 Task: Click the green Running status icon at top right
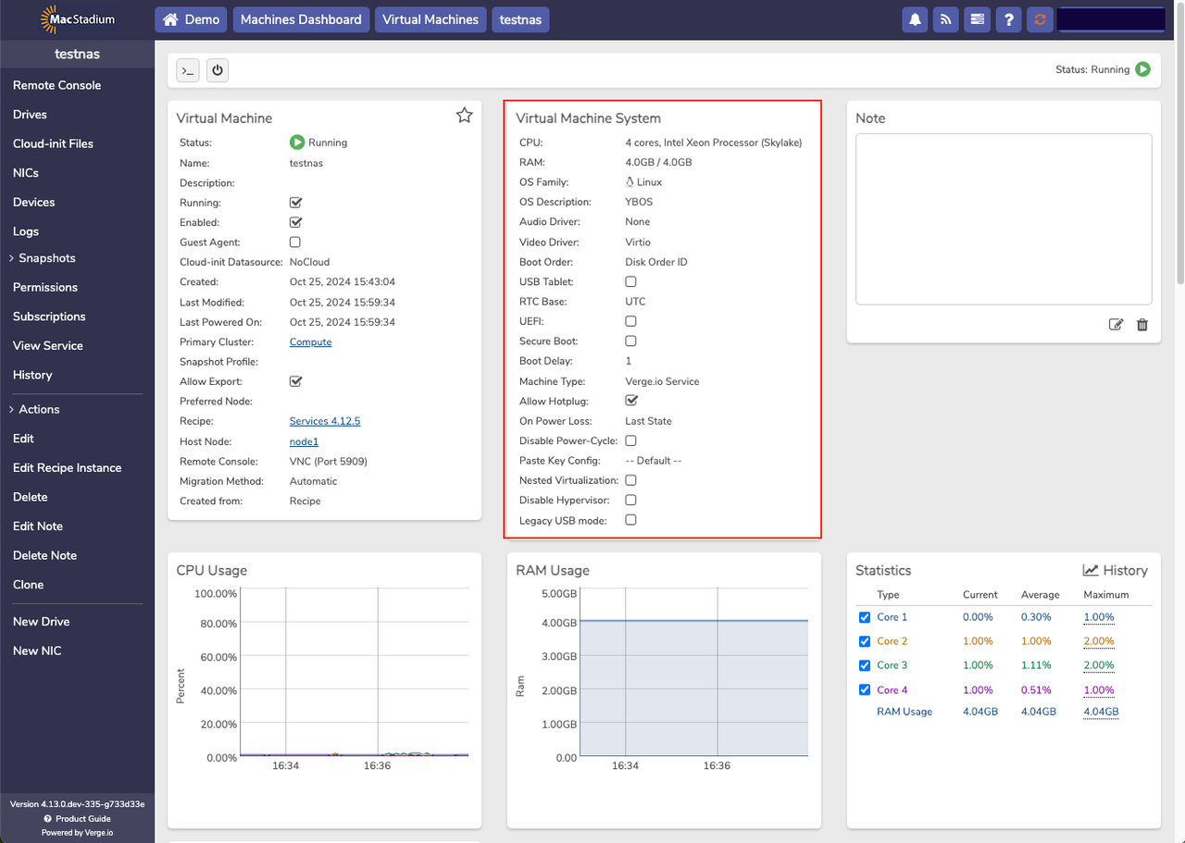coord(1143,69)
